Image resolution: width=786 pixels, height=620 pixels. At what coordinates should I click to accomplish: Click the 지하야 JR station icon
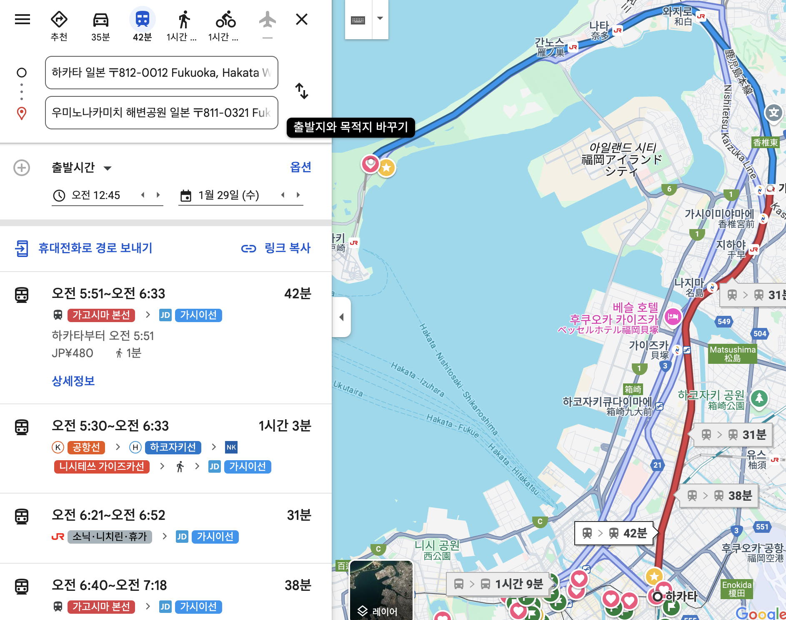(754, 250)
